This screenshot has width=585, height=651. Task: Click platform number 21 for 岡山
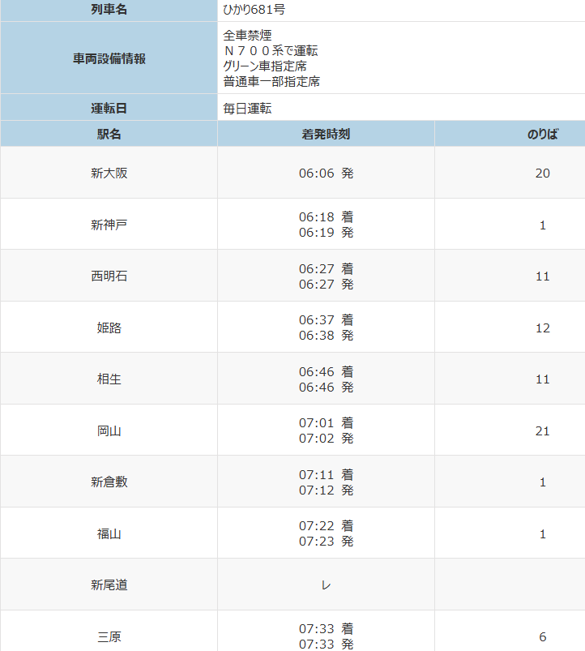[x=543, y=431]
